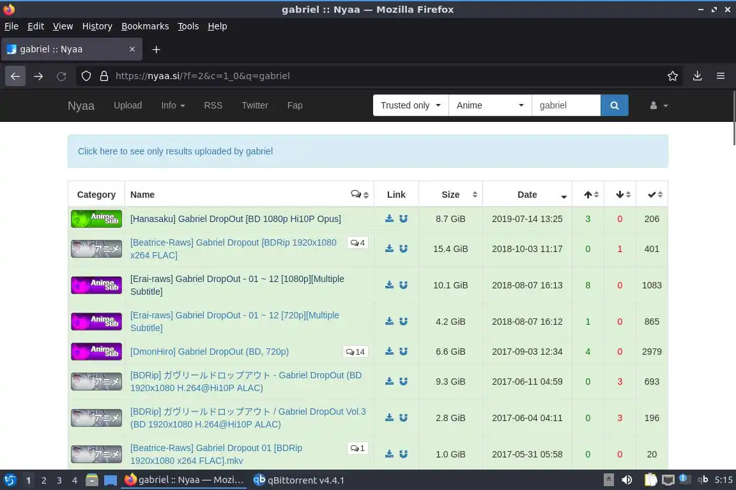736x490 pixels.
Task: Focus the search field containing gabriel
Action: tap(566, 105)
